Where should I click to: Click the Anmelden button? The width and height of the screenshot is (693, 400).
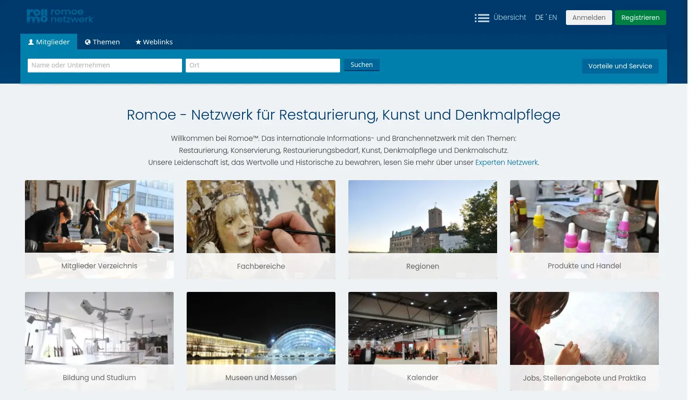click(x=589, y=18)
